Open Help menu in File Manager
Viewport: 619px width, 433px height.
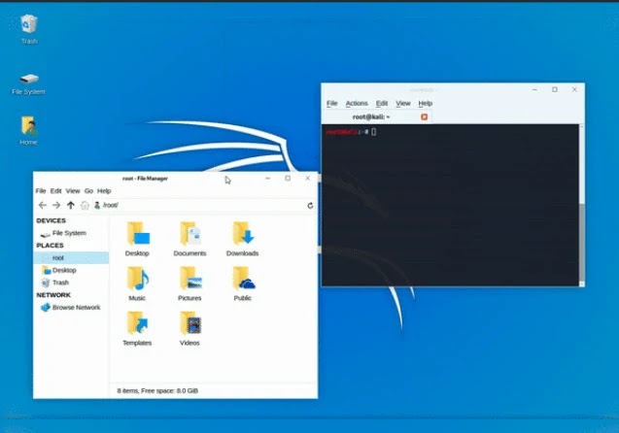(104, 191)
